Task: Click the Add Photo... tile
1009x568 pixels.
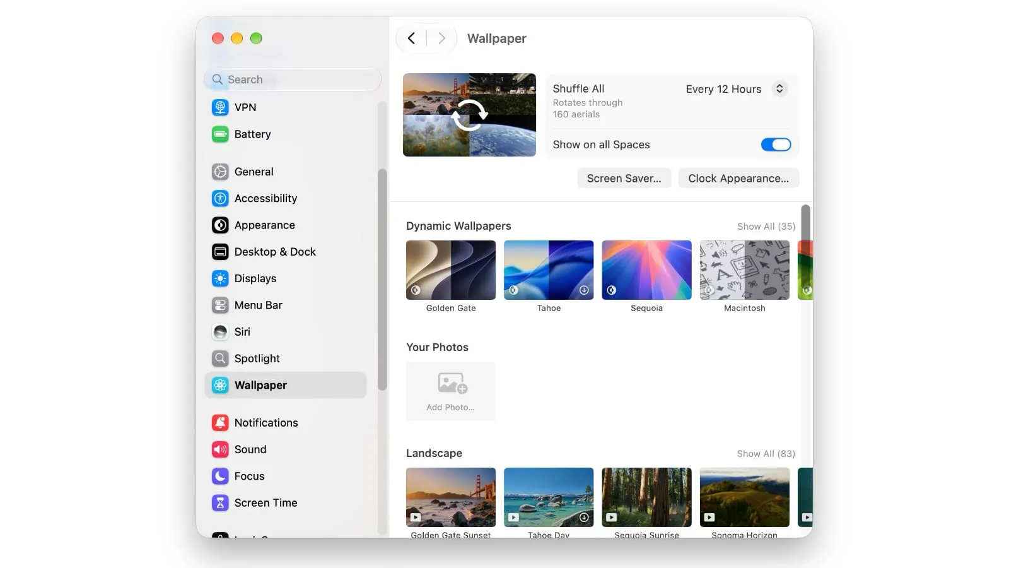Action: pos(451,391)
